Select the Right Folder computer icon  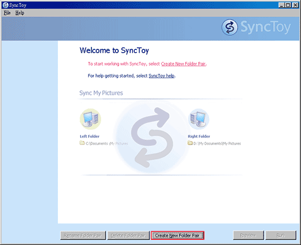point(199,119)
